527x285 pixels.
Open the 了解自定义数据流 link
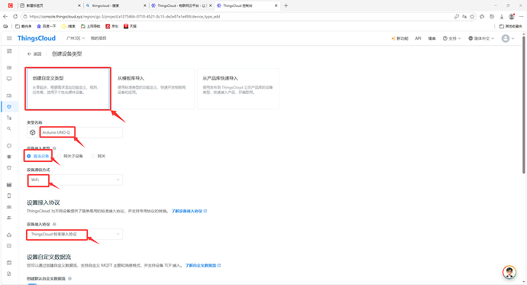point(203,265)
